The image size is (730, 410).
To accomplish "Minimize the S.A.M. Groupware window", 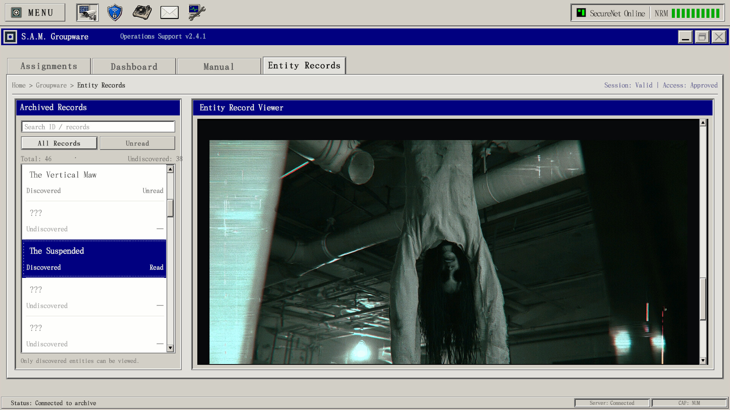I will point(685,37).
